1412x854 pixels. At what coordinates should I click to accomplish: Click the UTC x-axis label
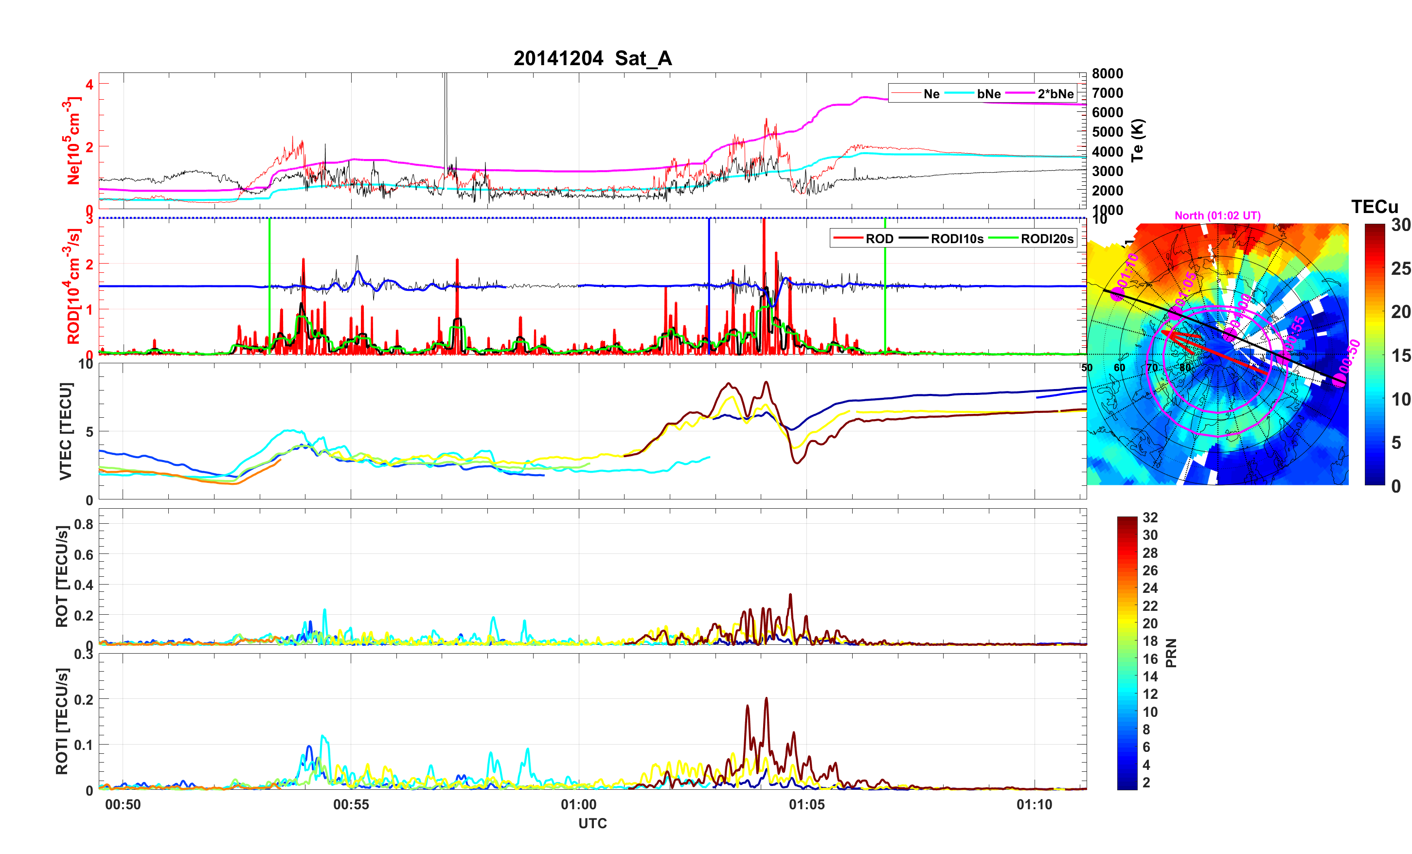(592, 824)
